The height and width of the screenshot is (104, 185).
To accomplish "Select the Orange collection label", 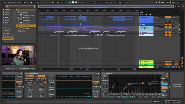I will coord(8,10).
